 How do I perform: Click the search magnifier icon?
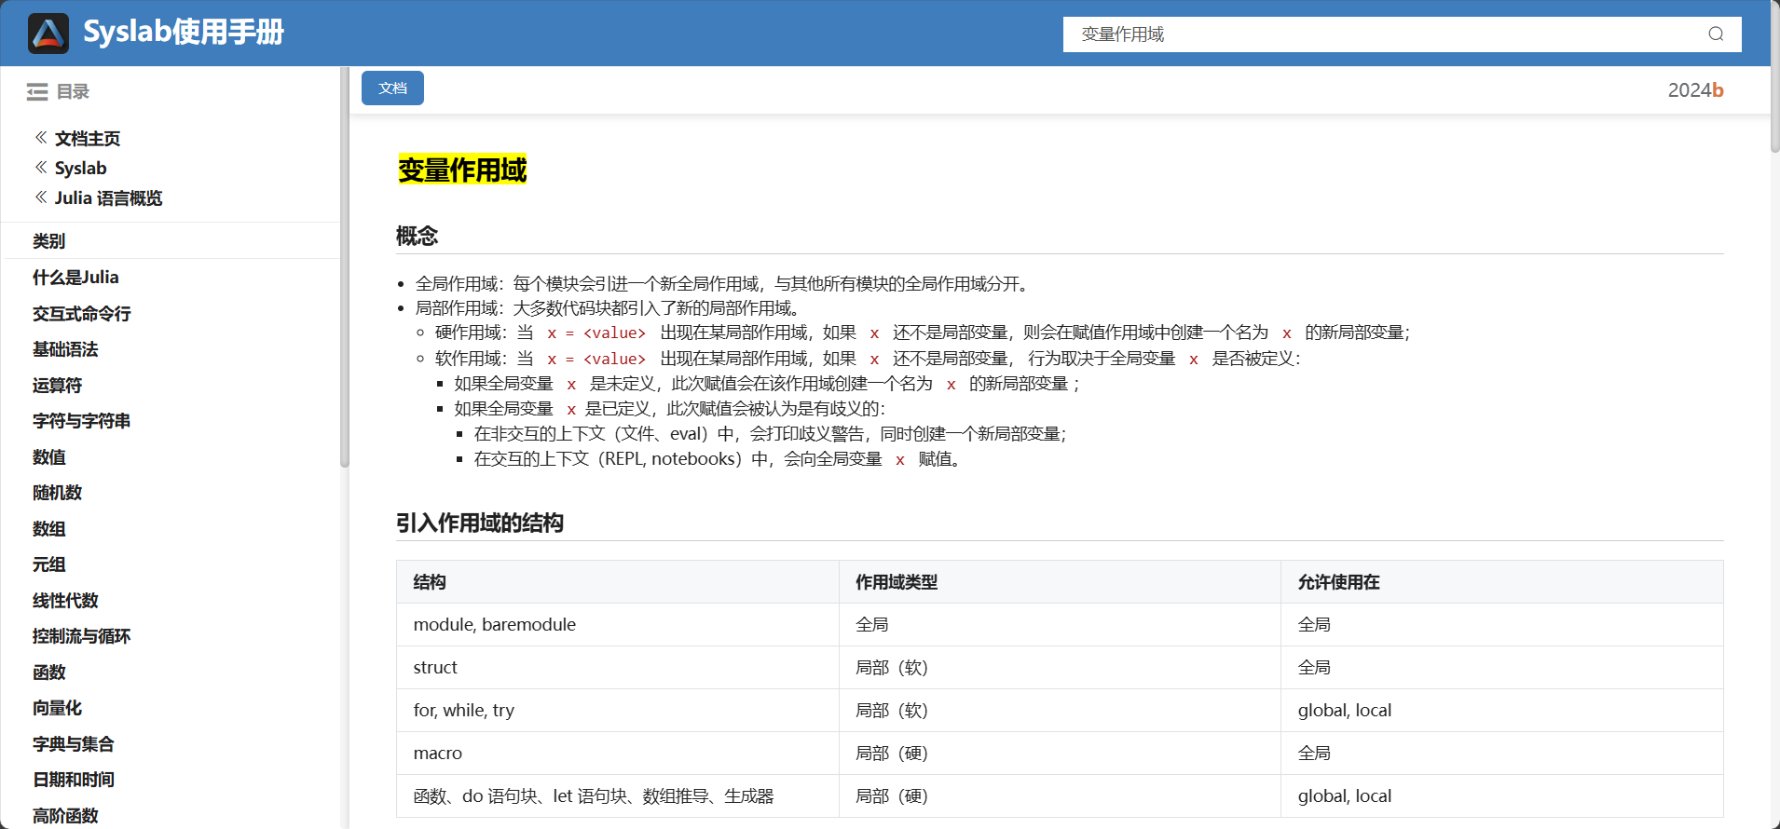1716,34
